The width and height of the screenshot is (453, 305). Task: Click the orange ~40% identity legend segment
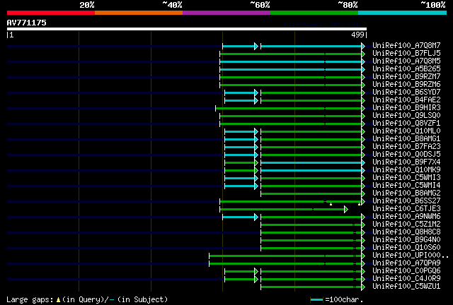tap(139, 13)
